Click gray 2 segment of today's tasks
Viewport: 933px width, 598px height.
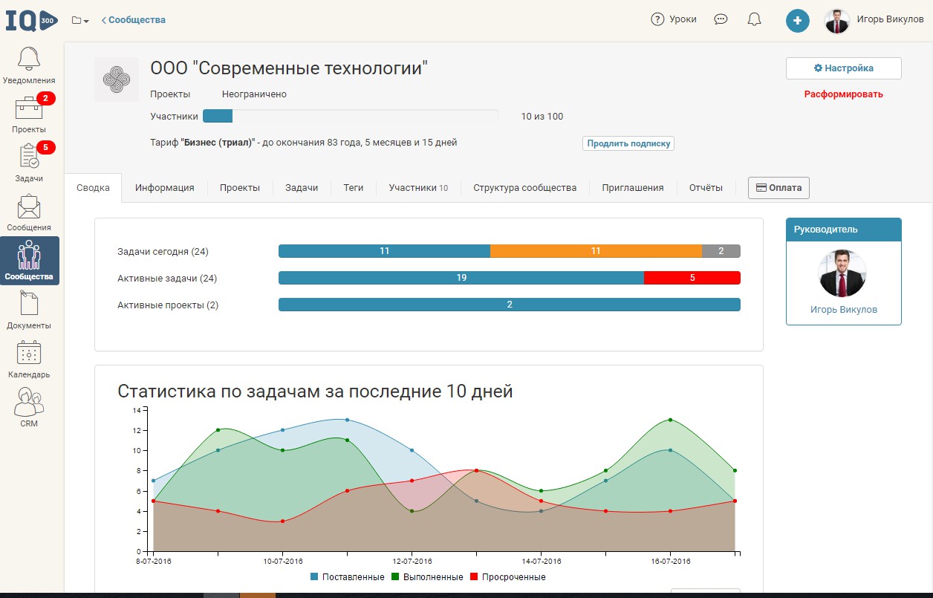(x=721, y=251)
